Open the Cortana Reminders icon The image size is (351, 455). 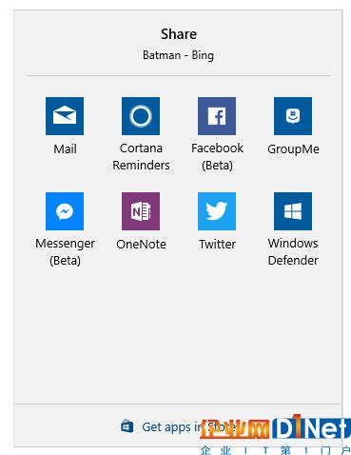point(141,116)
